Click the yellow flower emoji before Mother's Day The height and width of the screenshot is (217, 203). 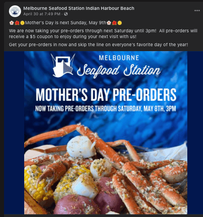[22, 23]
